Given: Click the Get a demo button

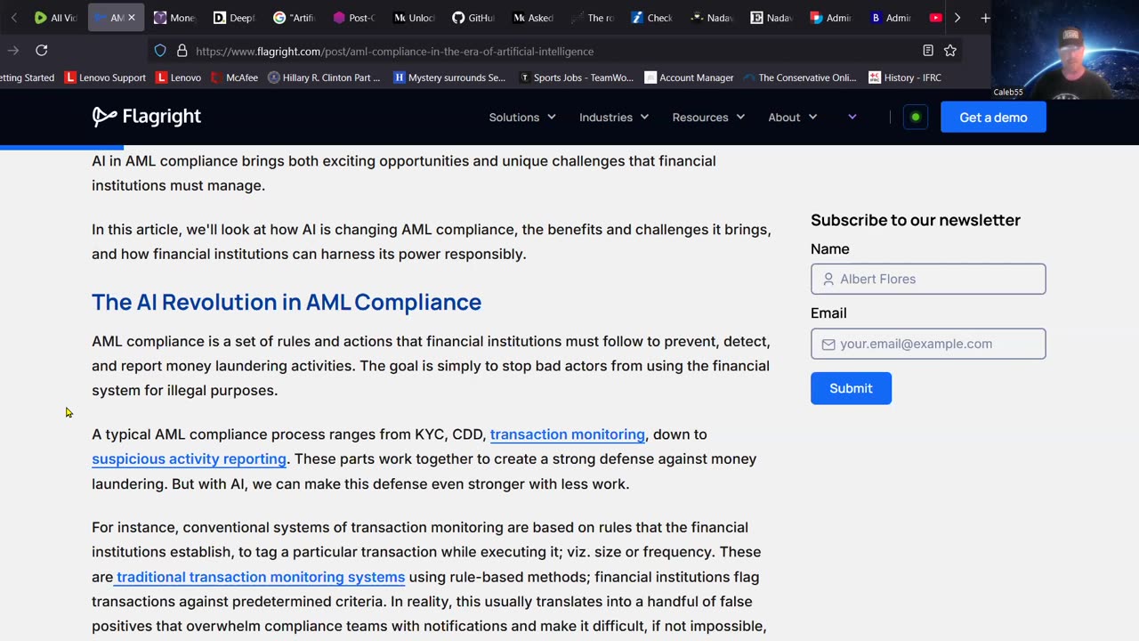Looking at the screenshot, I should tap(993, 118).
